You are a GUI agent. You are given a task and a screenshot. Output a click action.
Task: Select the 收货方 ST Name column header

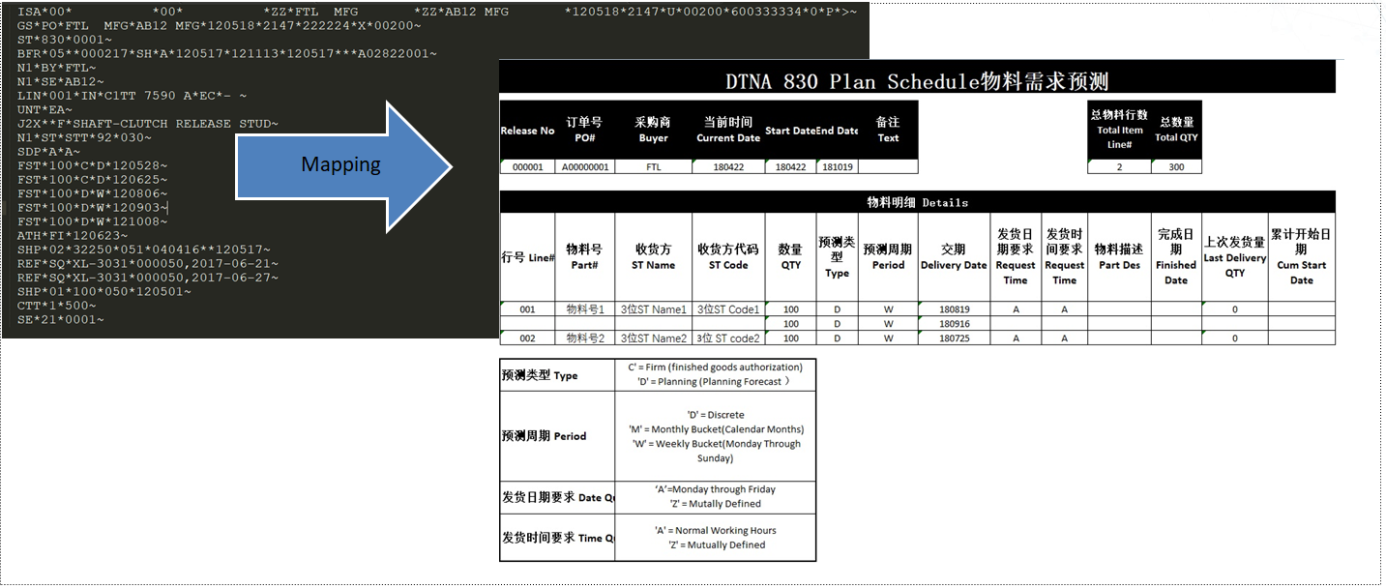[x=653, y=257]
